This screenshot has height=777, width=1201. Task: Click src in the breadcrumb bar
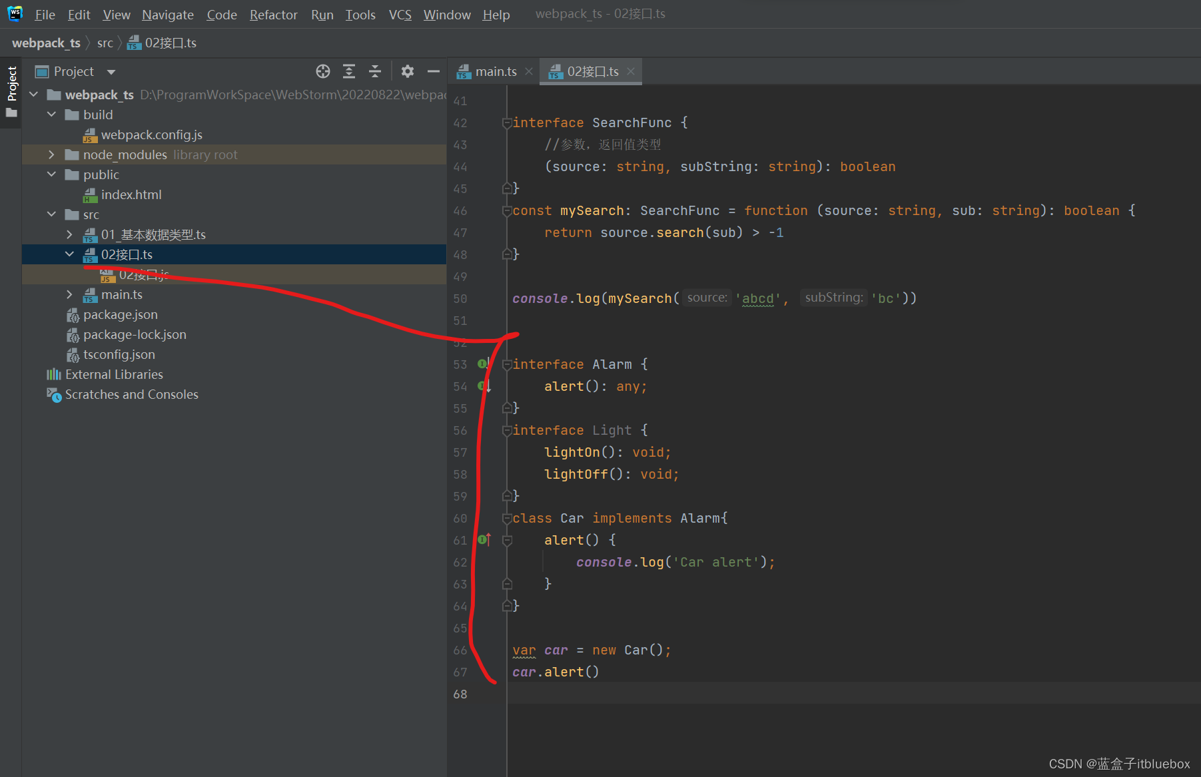(105, 43)
